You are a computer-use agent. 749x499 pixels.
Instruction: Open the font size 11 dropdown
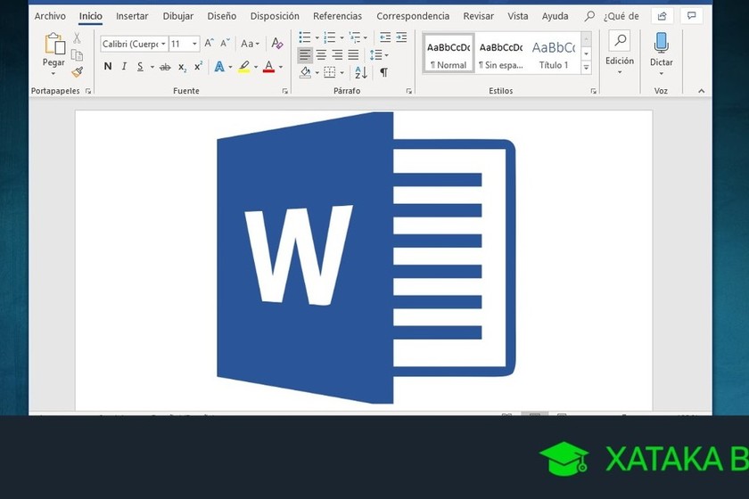tap(194, 44)
